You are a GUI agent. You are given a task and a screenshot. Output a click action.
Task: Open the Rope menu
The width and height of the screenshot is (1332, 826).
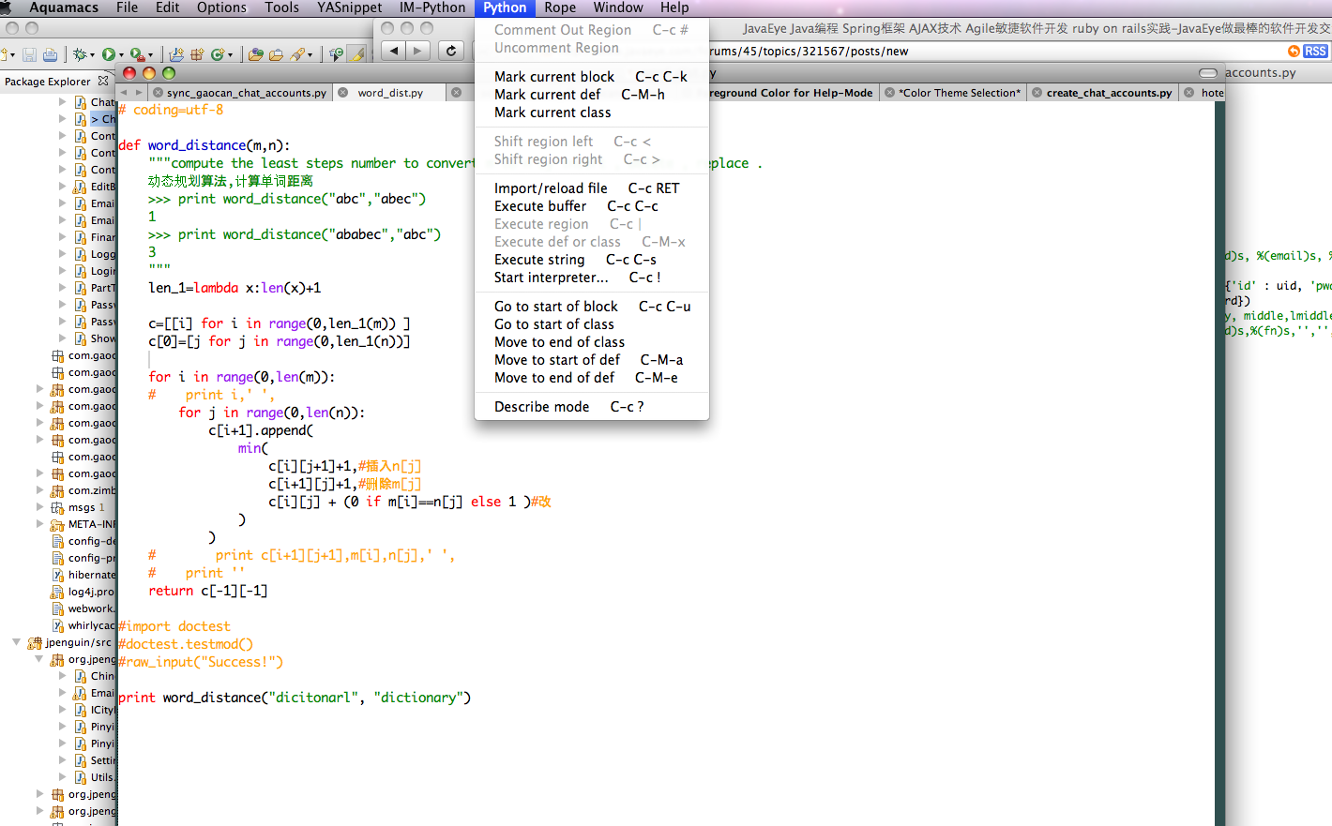560,8
